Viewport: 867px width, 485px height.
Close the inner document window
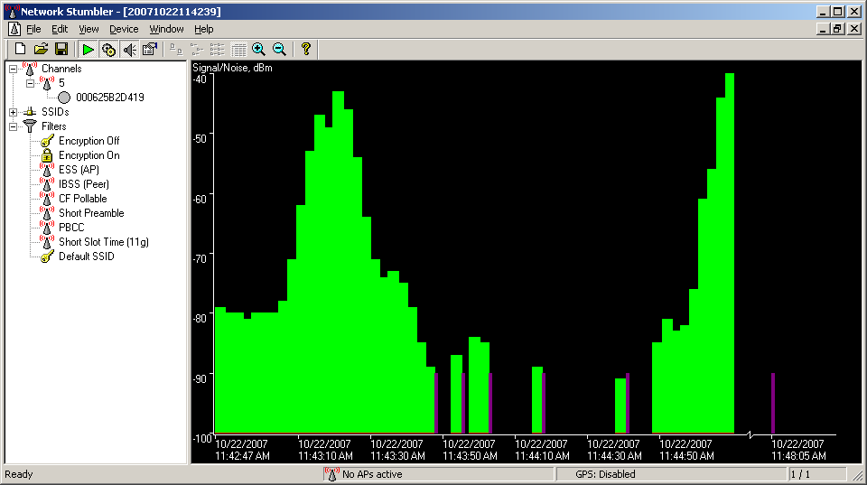tap(854, 29)
